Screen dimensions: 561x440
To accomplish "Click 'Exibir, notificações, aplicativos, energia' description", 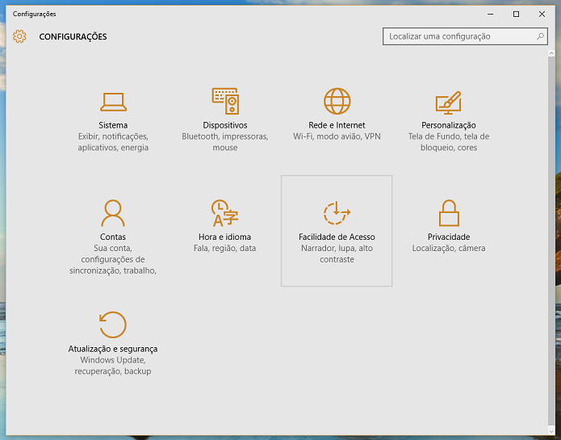I will [113, 142].
